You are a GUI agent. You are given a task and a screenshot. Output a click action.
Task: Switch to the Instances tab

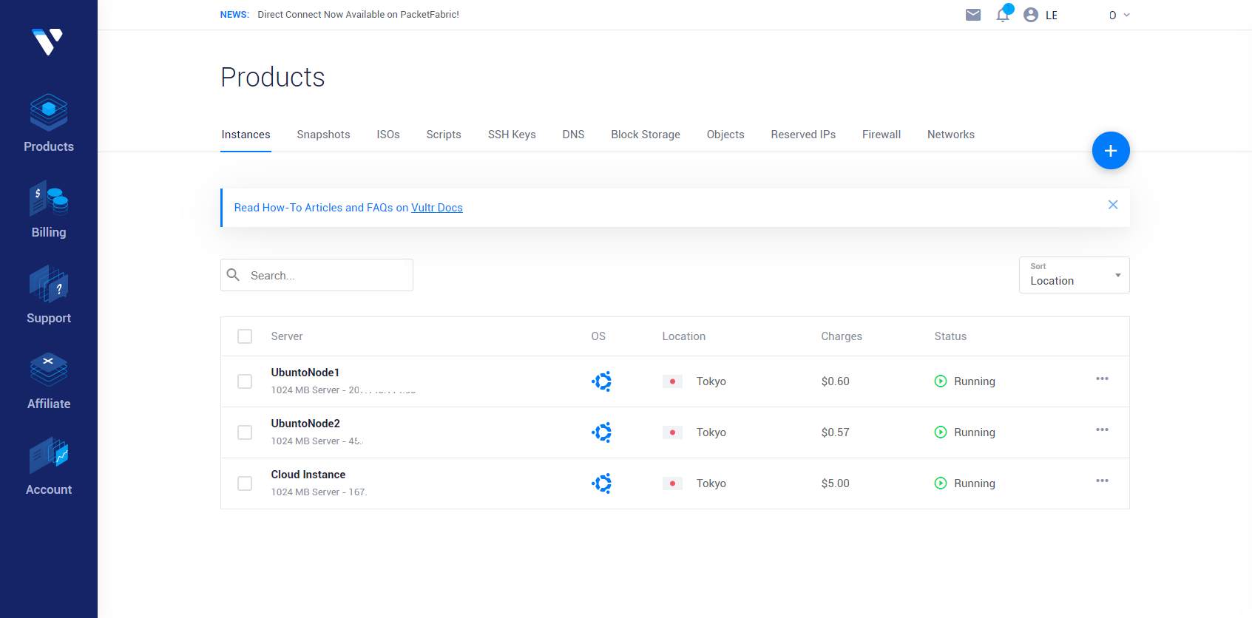(x=246, y=135)
